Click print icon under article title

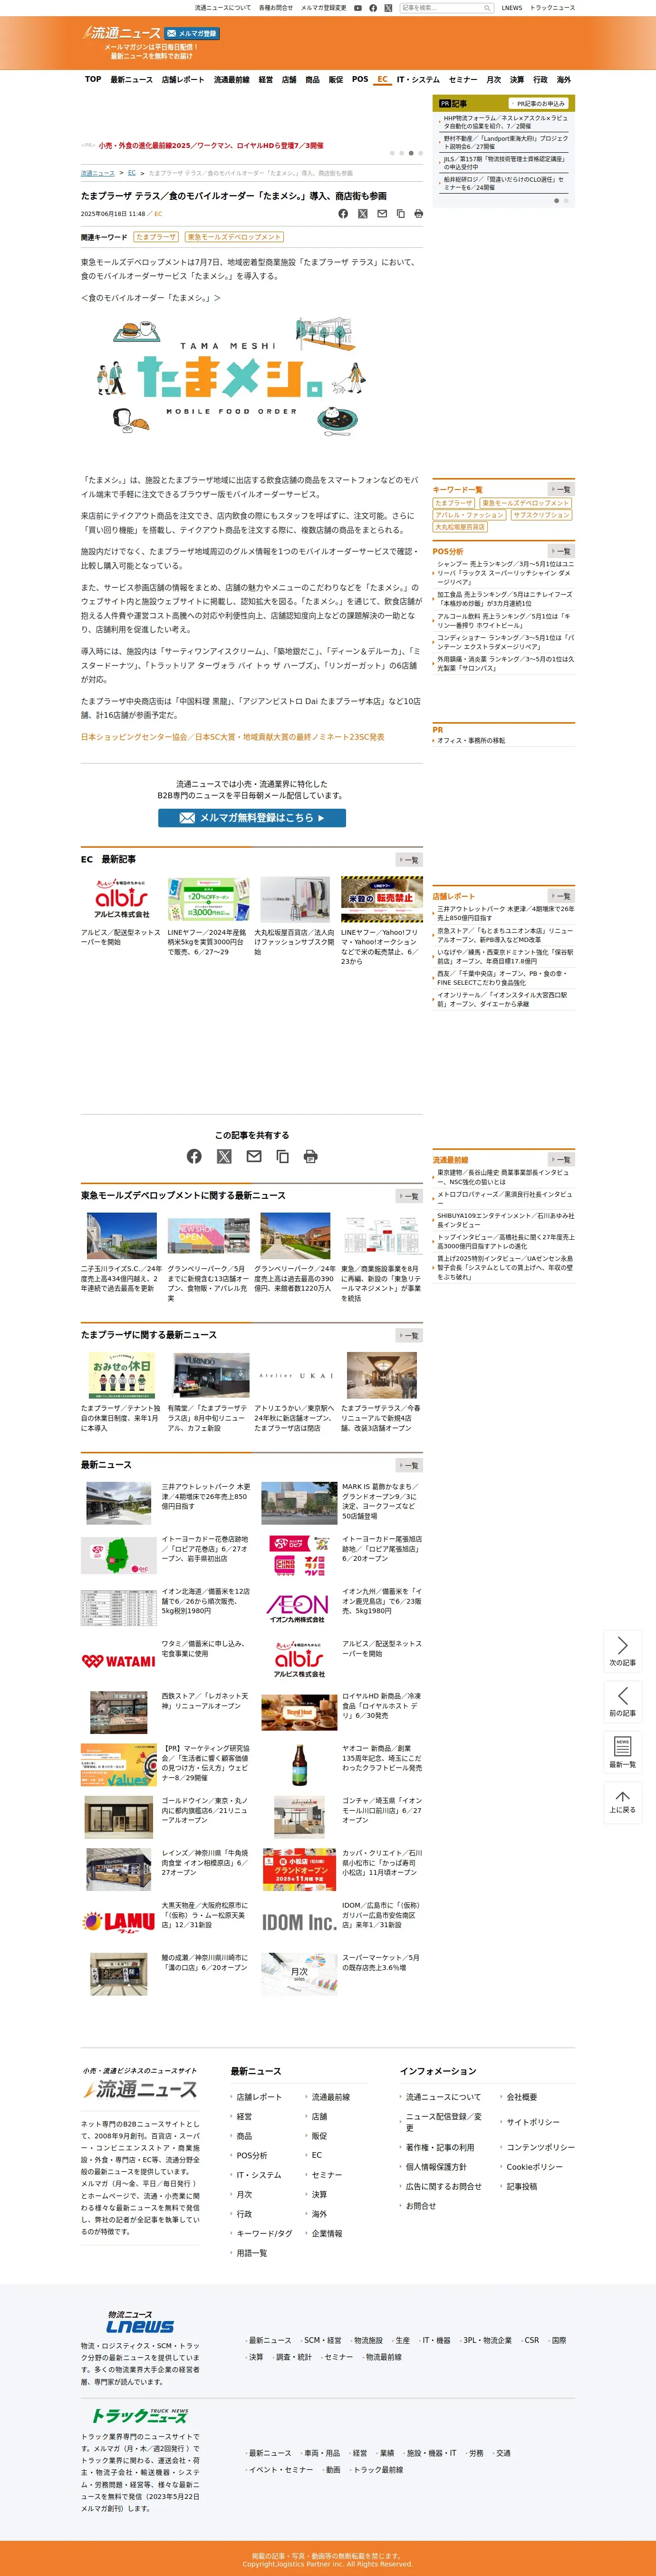[418, 214]
